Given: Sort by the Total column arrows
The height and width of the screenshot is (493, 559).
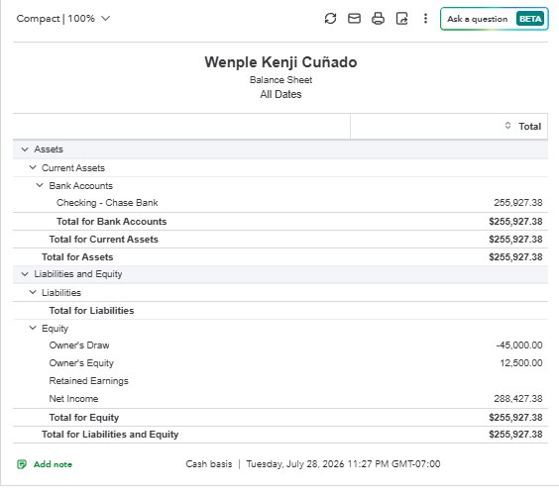Looking at the screenshot, I should (507, 126).
